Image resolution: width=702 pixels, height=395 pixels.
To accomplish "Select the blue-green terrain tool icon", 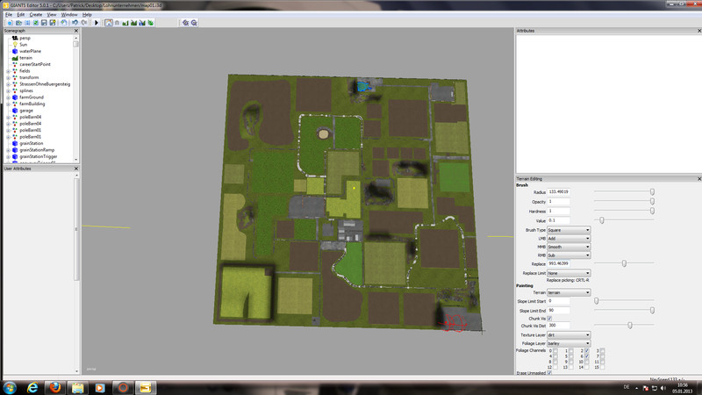I will pyautogui.click(x=142, y=23).
